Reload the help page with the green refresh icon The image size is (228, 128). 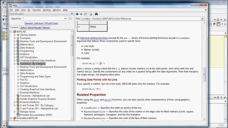85,14
